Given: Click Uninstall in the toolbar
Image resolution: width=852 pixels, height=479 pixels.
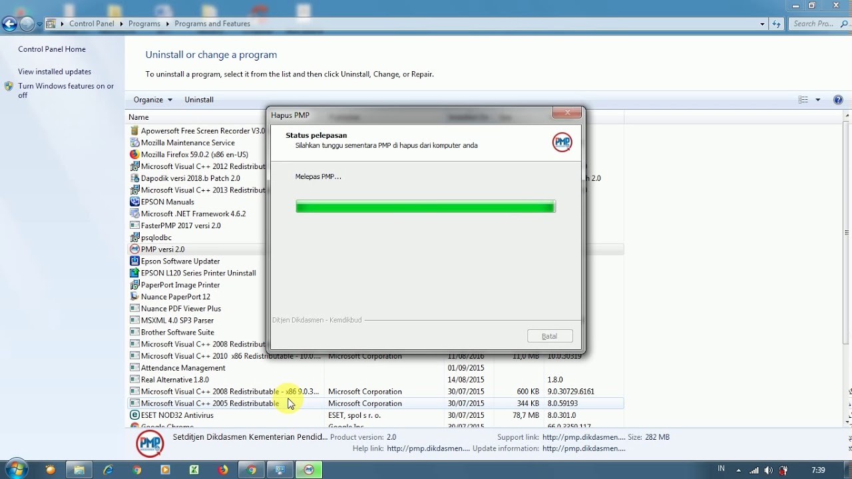Looking at the screenshot, I should click(x=199, y=100).
